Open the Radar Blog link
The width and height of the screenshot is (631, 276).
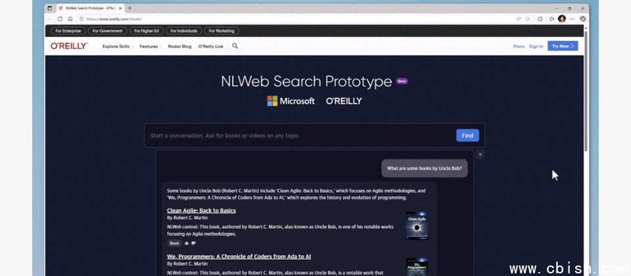179,46
